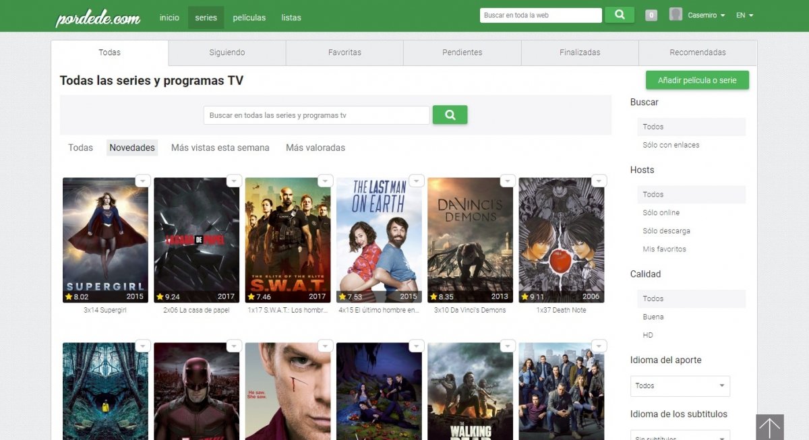This screenshot has width=809, height=440.
Task: Open the Idioma del aporte combo box
Action: [680, 386]
